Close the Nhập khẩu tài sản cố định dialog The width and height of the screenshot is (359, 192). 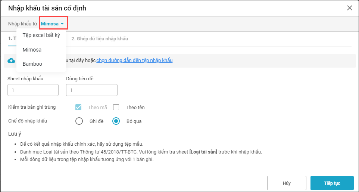coord(349,8)
